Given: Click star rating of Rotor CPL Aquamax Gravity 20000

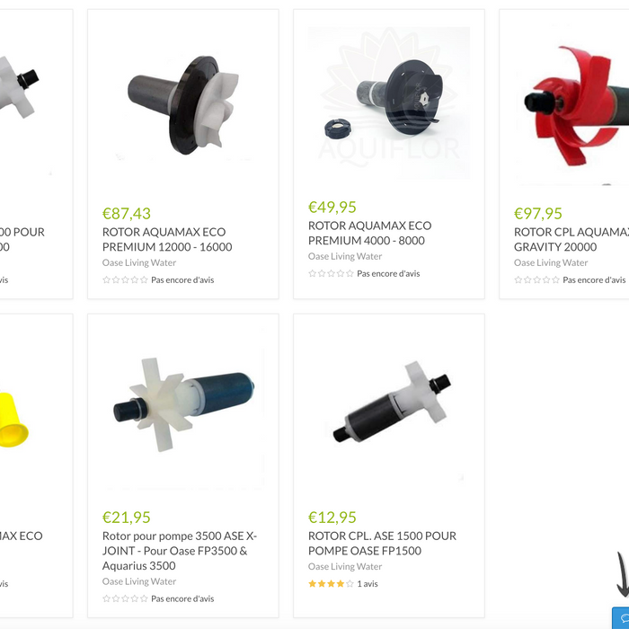Looking at the screenshot, I should pyautogui.click(x=536, y=280).
